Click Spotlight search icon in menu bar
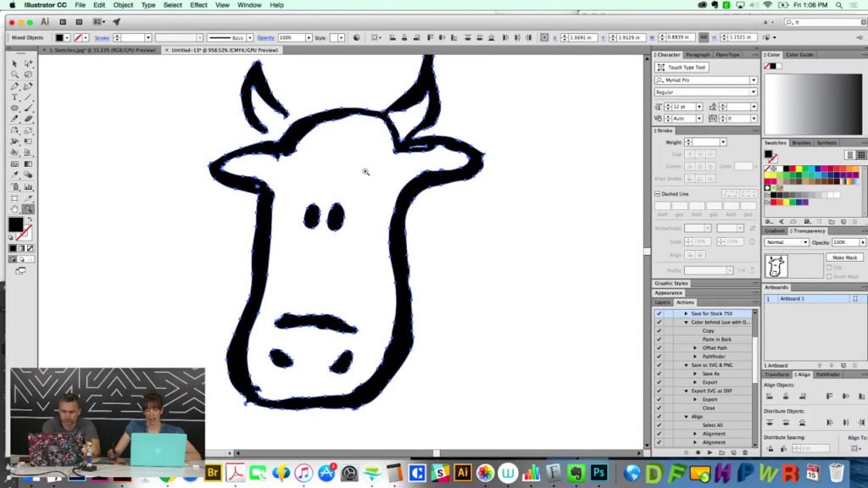This screenshot has width=868, height=488. pyautogui.click(x=839, y=5)
